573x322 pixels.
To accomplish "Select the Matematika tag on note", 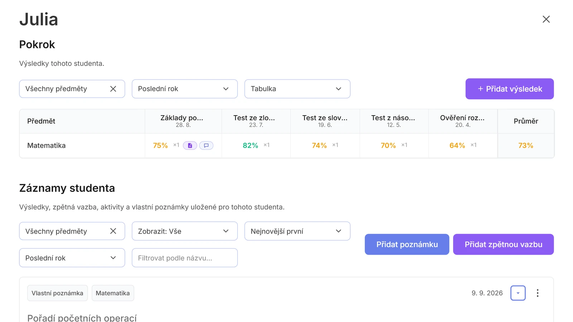I will click(113, 293).
